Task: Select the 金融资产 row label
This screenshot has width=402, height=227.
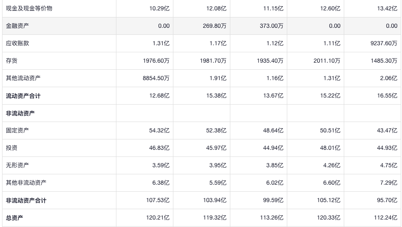Action: pyautogui.click(x=17, y=26)
